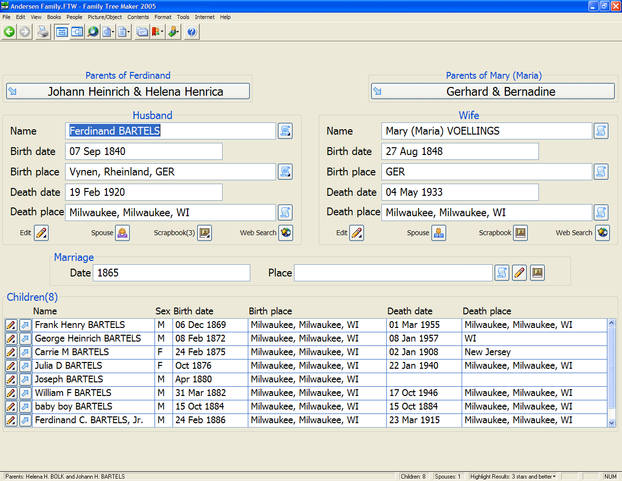
Task: Click husband's Spouse icon button
Action: click(x=122, y=233)
